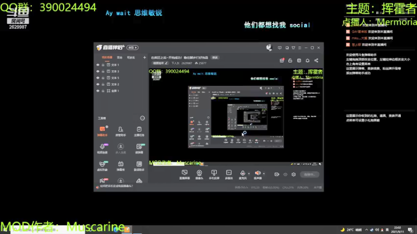The height and width of the screenshot is (234, 417).
Task: Click the start streaming button
Action: pyautogui.click(x=310, y=174)
